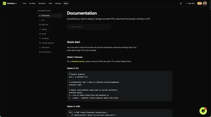The image size is (211, 117).
Task: Click the htmlhost.co brand text
Action: 12,3
